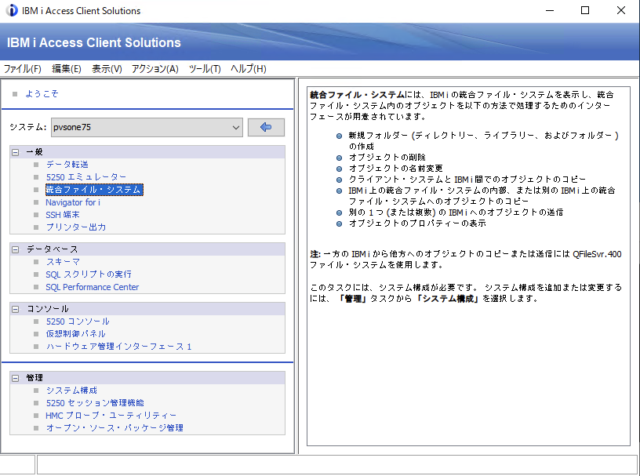Select 統合ファイル・システム link
This screenshot has width=640, height=476.
(x=94, y=190)
